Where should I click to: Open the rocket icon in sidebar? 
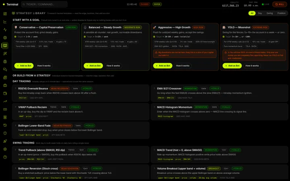coord(5,141)
